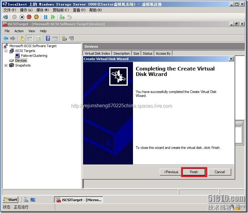Click the Access By column header
The width and height of the screenshot is (248, 213).
(163, 53)
